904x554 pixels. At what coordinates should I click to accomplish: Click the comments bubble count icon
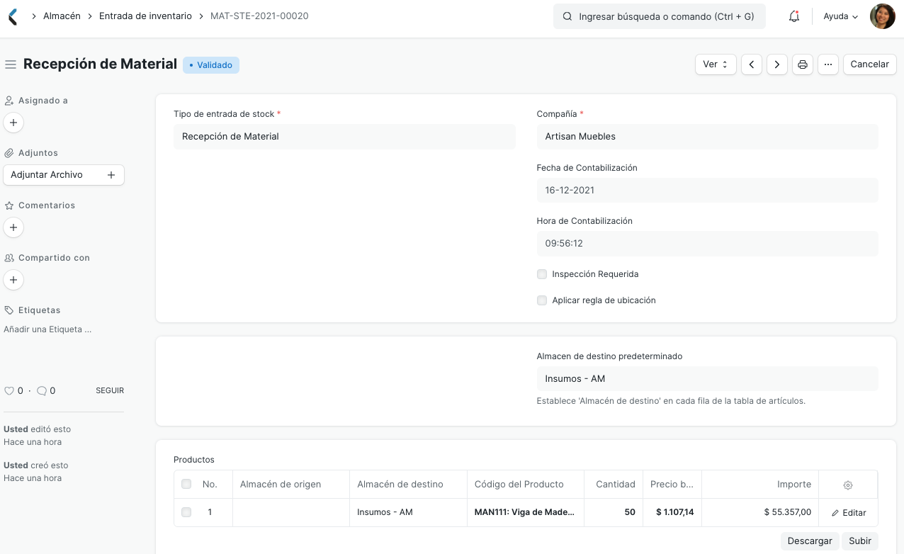[x=42, y=390]
